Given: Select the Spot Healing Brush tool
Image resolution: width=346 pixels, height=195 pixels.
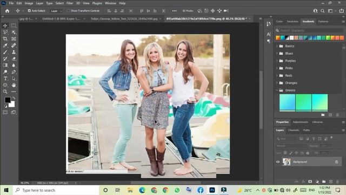Looking at the screenshot, I should click(x=14, y=45).
